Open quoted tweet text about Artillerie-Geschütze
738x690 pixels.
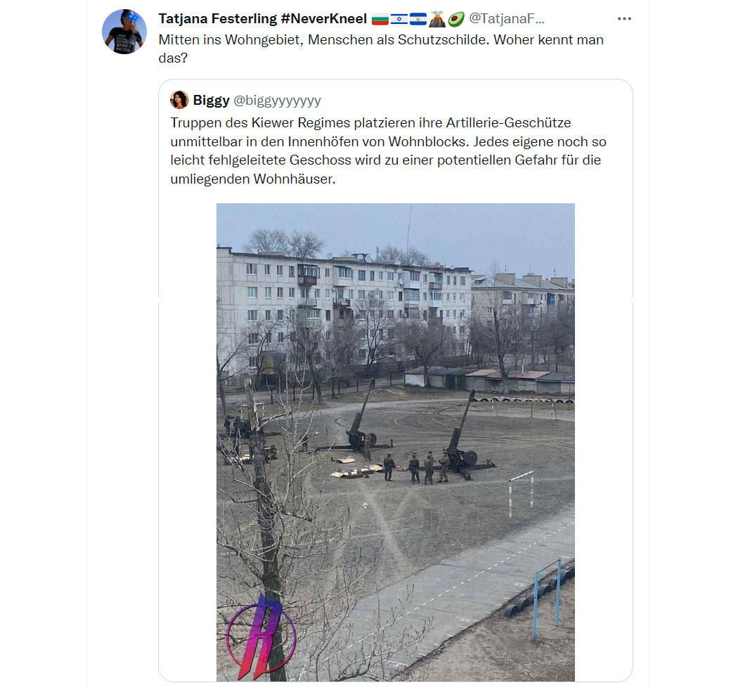pyautogui.click(x=388, y=151)
